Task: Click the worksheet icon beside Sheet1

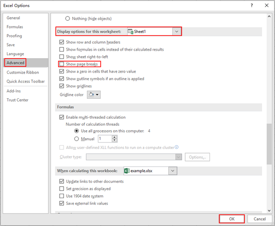Action: tap(131, 31)
